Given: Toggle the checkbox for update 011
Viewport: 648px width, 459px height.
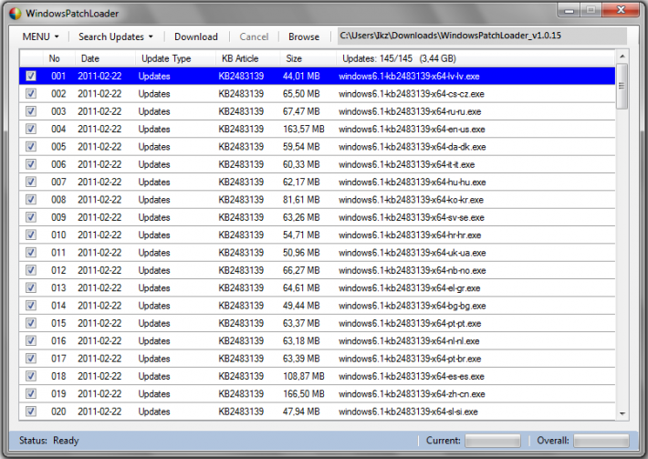Looking at the screenshot, I should [x=31, y=253].
